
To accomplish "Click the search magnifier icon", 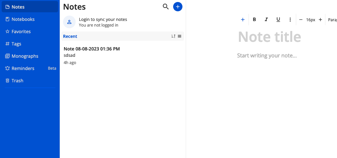I will click(x=166, y=7).
